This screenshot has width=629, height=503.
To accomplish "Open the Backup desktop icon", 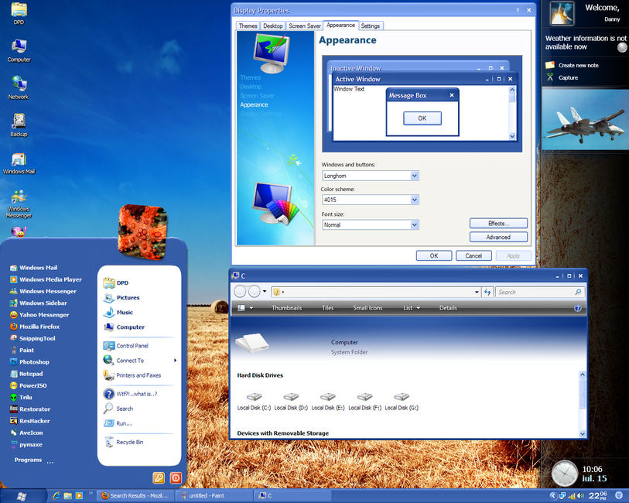I will (x=19, y=125).
